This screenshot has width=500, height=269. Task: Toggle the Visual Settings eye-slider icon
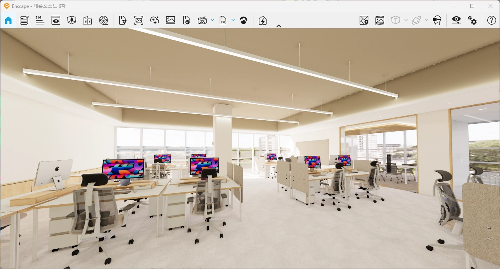coord(456,20)
